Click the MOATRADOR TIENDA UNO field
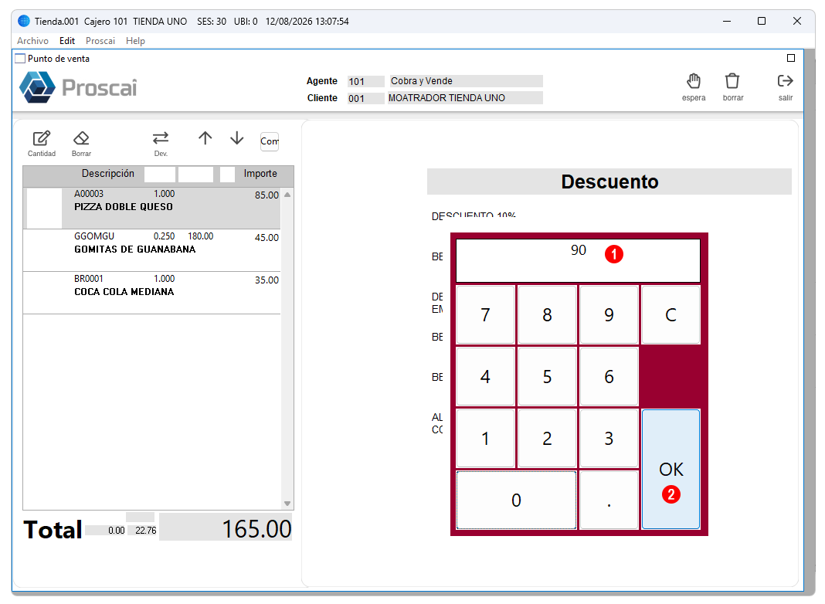825x604 pixels. tap(465, 98)
